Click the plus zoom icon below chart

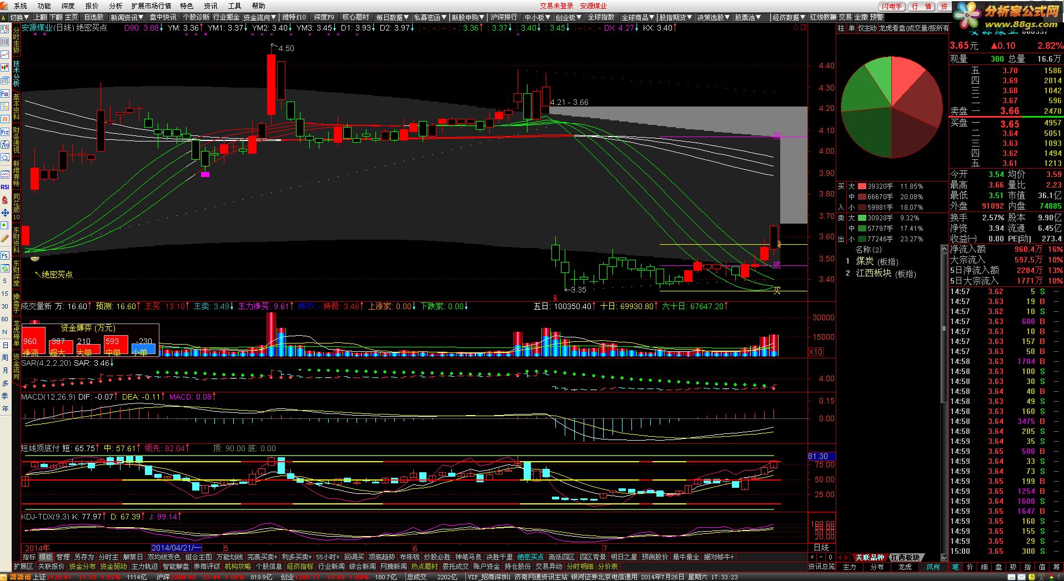[x=812, y=557]
